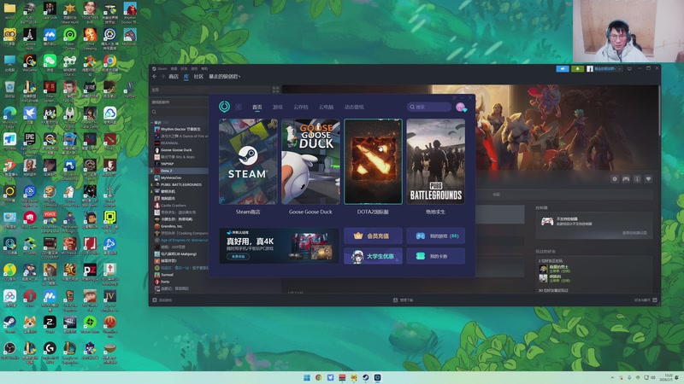Open 库 library in Steam navigation
The image size is (684, 384).
[x=186, y=76]
